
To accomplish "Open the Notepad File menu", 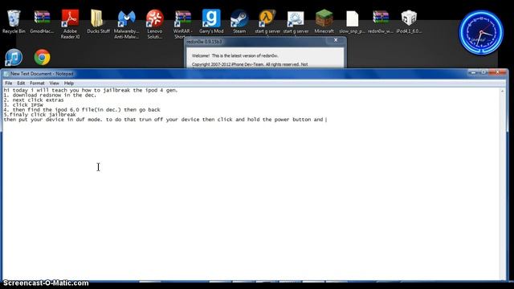I will [x=9, y=83].
